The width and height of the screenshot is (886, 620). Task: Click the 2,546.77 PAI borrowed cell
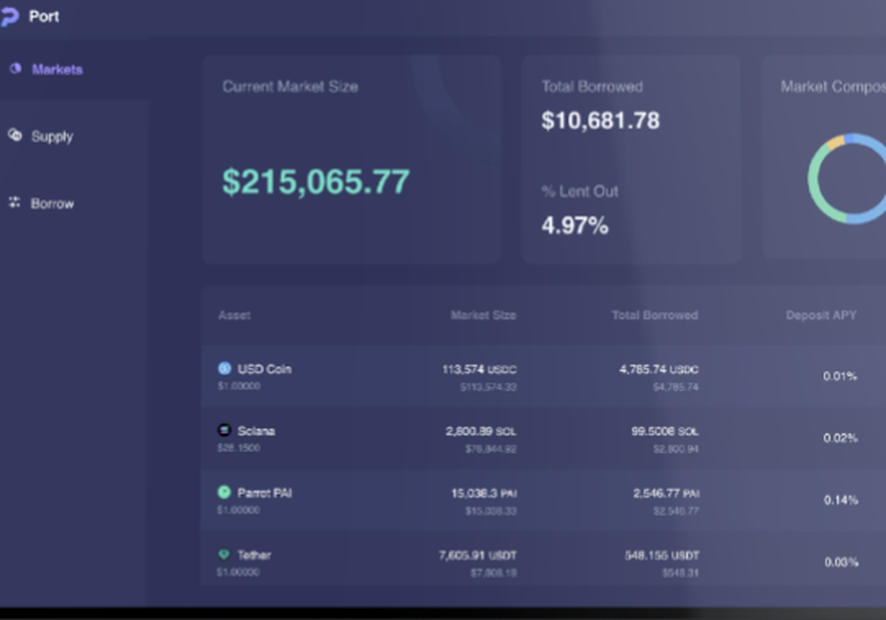pyautogui.click(x=666, y=493)
